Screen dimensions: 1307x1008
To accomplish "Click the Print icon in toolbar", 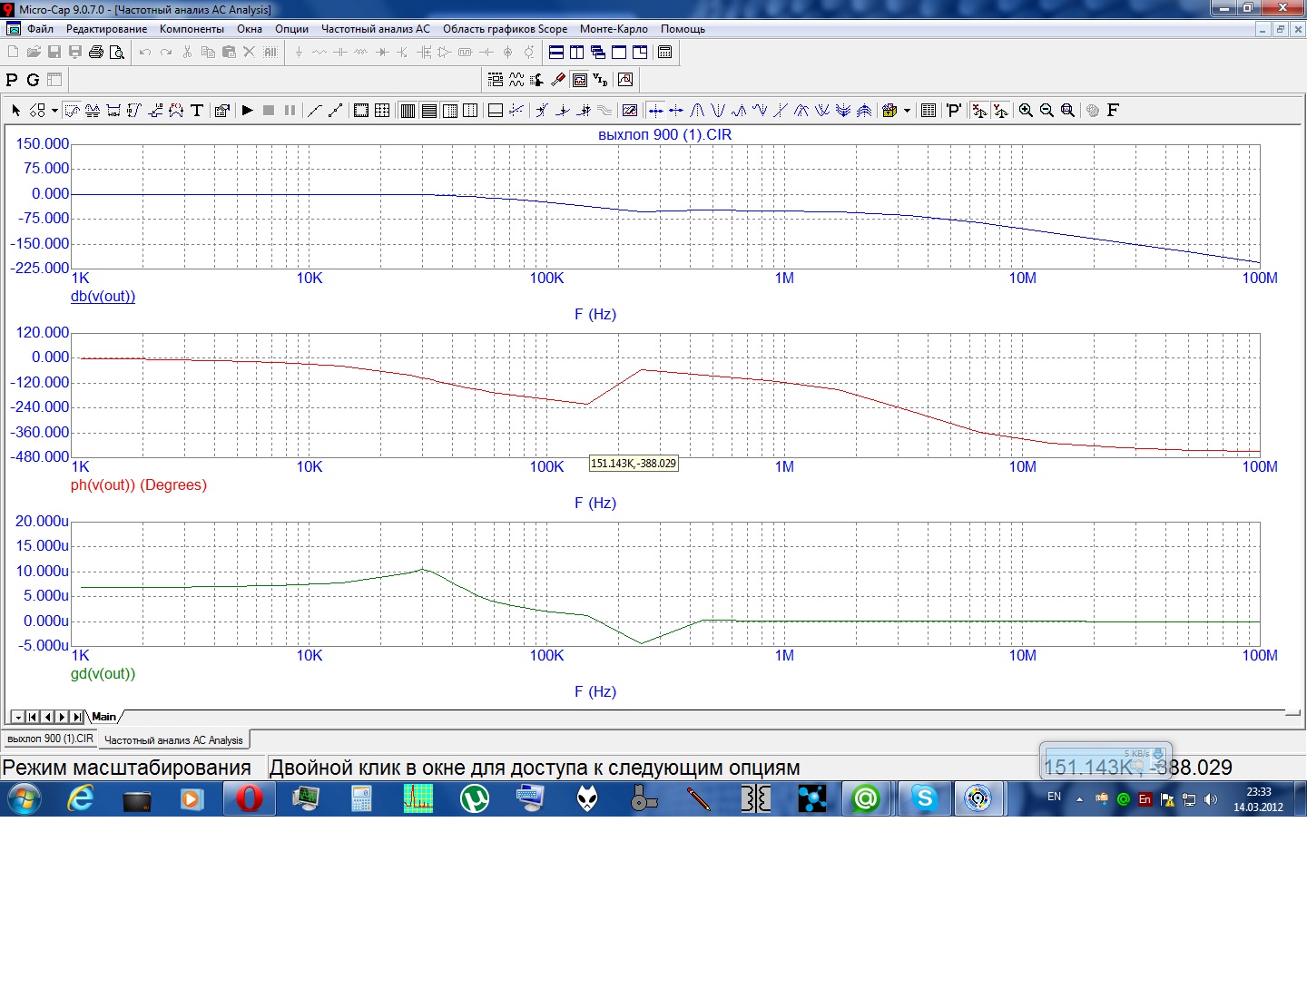I will pos(96,53).
